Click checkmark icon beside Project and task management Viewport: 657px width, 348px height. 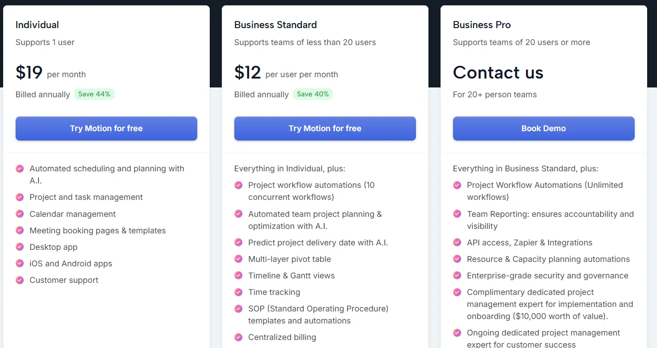click(x=20, y=197)
